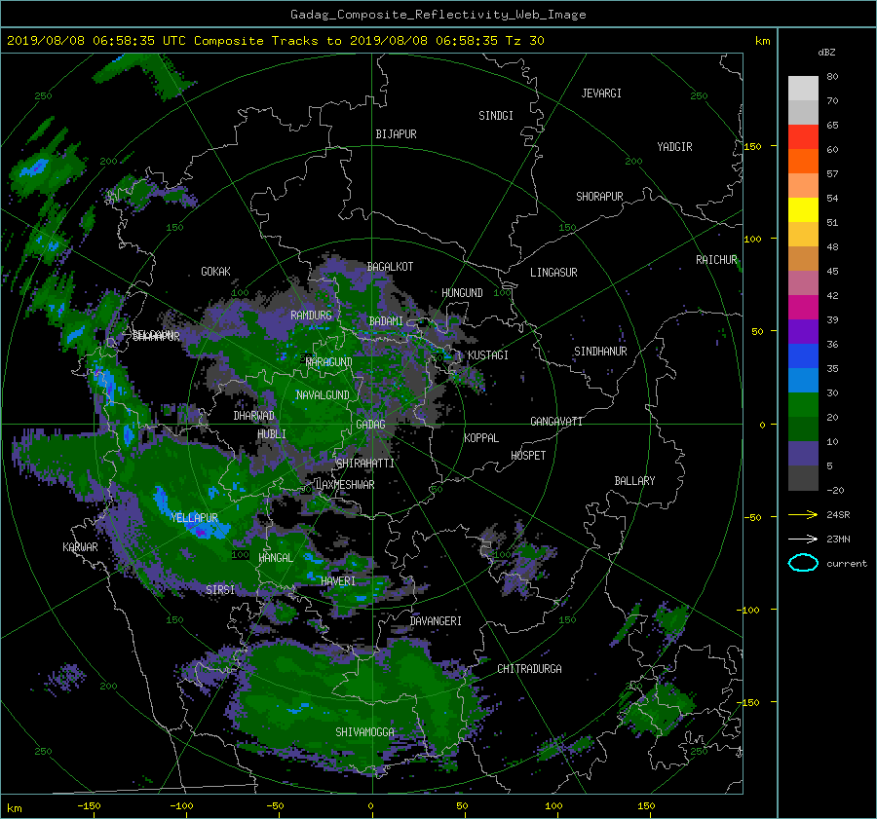The height and width of the screenshot is (819, 877).
Task: Pick the lightest gray 70-80 dBZ swatch
Action: tap(803, 88)
